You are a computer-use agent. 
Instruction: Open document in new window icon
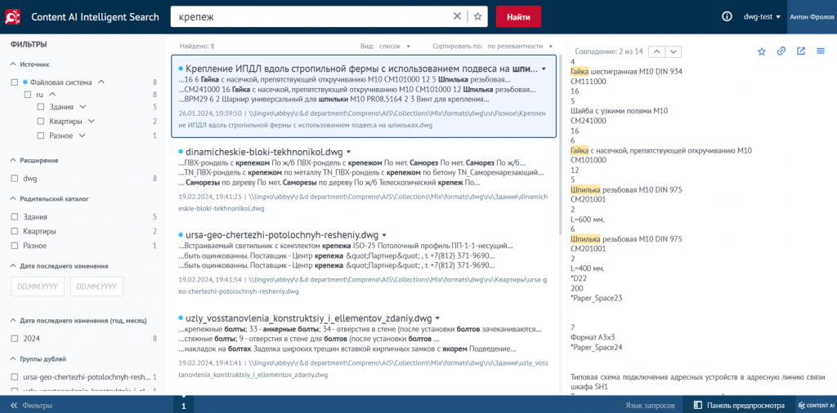coord(801,51)
